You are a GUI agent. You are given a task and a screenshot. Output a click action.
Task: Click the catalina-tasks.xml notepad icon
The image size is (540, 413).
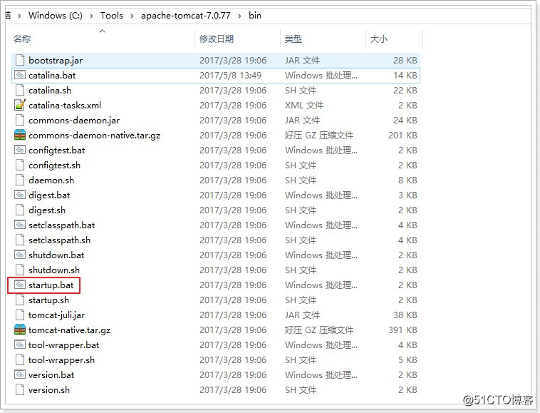(x=20, y=105)
